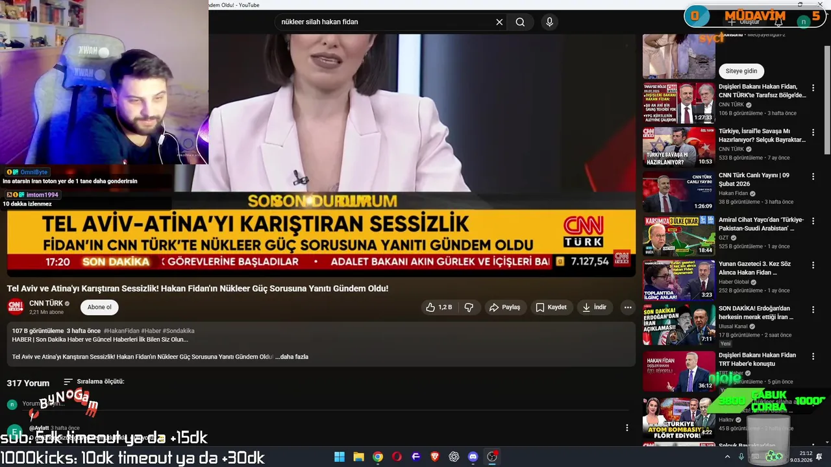Open the taskbar notification bell

tap(819, 457)
